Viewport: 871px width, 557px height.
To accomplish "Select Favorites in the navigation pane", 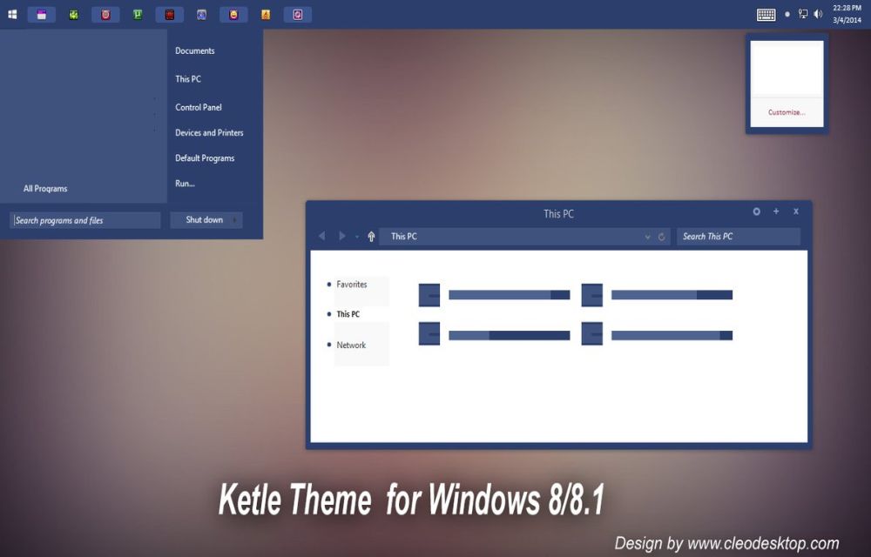I will click(352, 284).
